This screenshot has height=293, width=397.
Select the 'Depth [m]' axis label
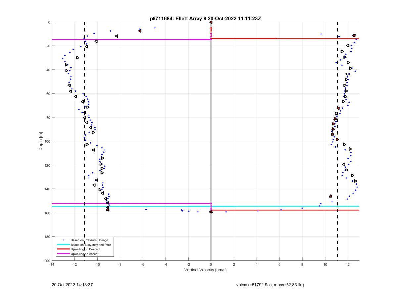(41, 141)
